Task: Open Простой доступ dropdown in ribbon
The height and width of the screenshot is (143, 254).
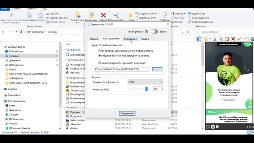Action: pos(146,18)
